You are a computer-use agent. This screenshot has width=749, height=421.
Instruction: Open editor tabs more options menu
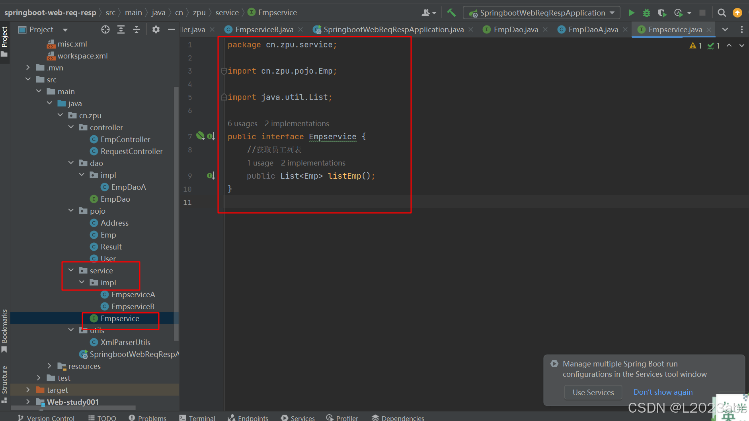point(741,29)
